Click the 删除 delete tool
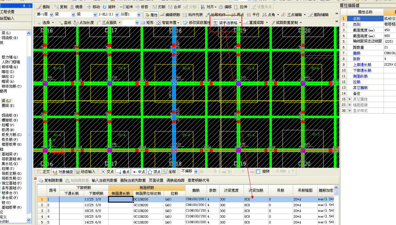 (x=43, y=7)
